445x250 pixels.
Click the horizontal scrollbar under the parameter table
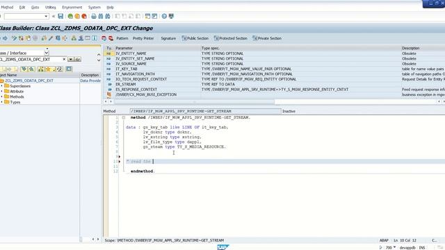pos(193,101)
